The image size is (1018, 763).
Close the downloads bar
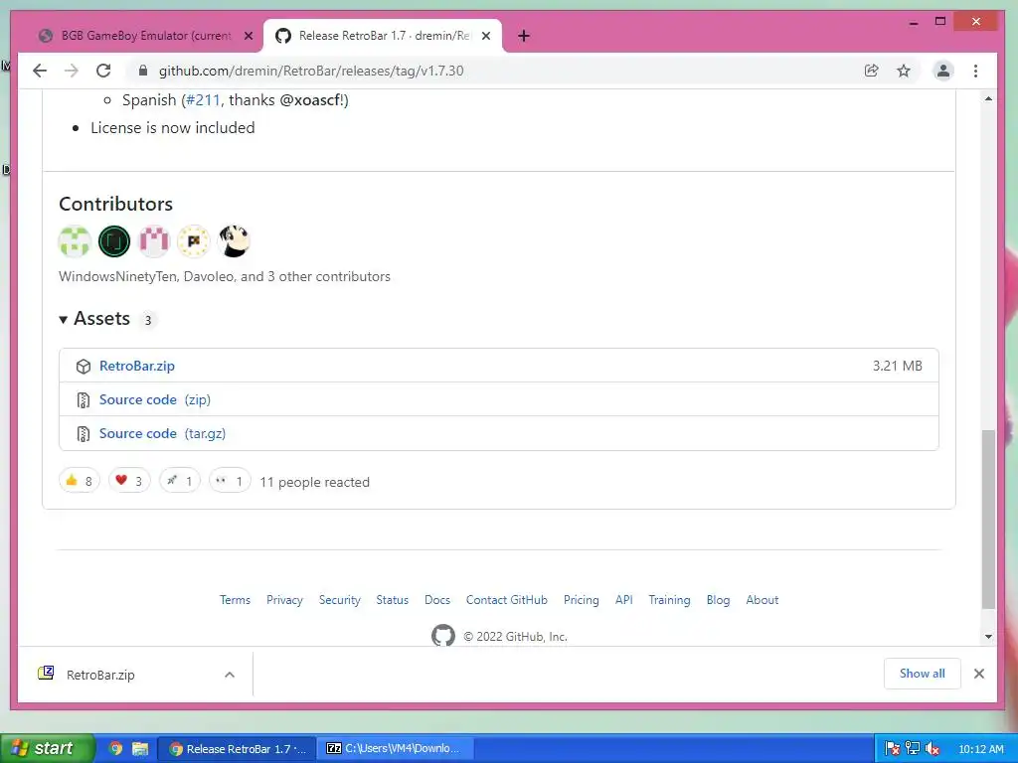[979, 674]
